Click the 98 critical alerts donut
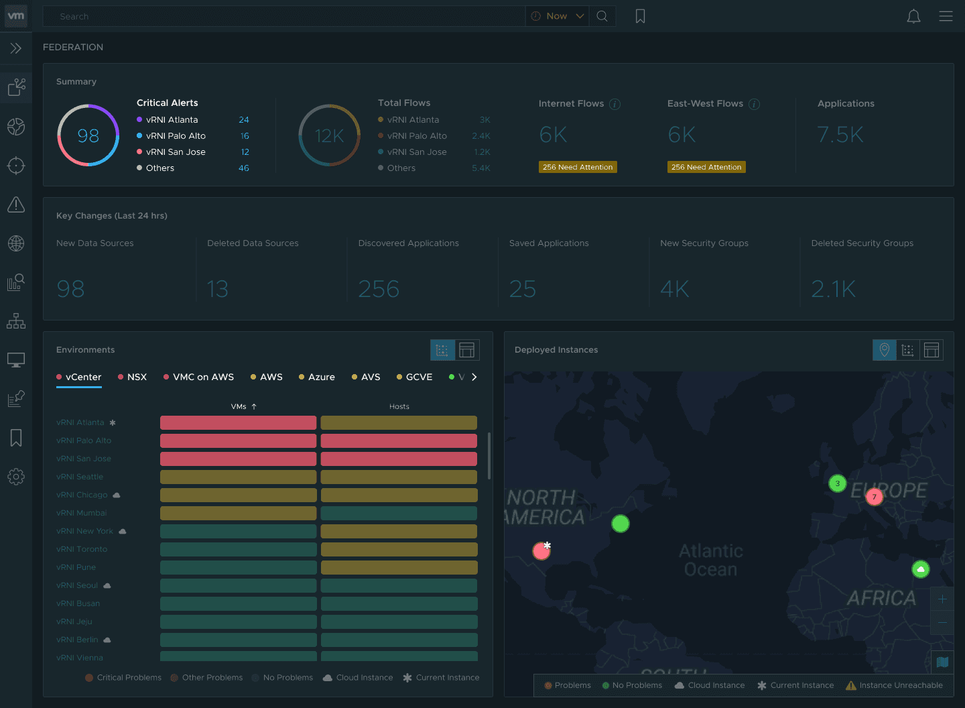The height and width of the screenshot is (708, 965). pyautogui.click(x=88, y=135)
